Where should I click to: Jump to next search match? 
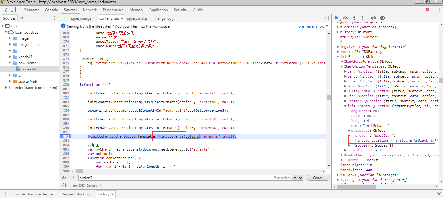coord(301,178)
